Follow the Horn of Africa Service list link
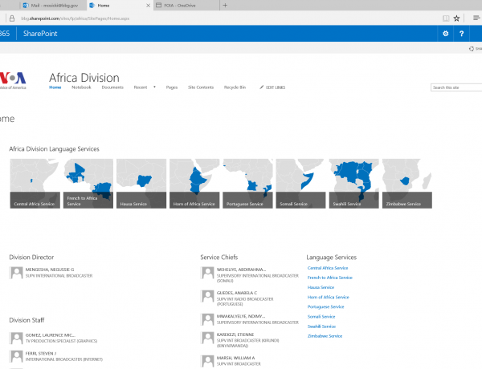 click(329, 297)
